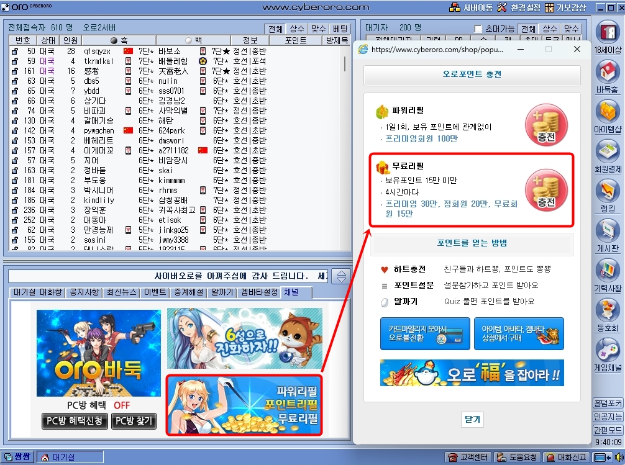
Task: Switch to 알까기 tab
Action: (x=222, y=292)
